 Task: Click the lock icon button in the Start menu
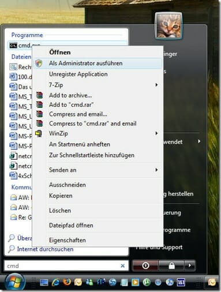tap(171, 265)
